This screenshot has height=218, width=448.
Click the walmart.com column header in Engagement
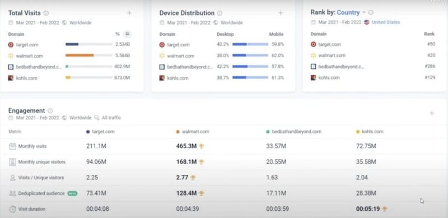193,132
